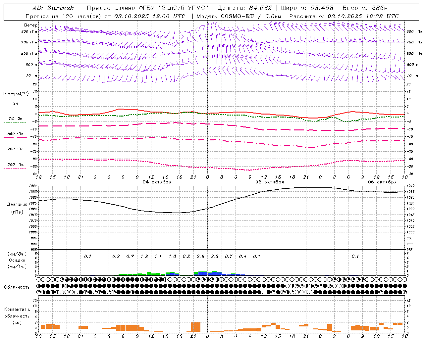Click the 700 гПа entry in temperature legend
Screen dimensions: 424x339
[x=15, y=149]
